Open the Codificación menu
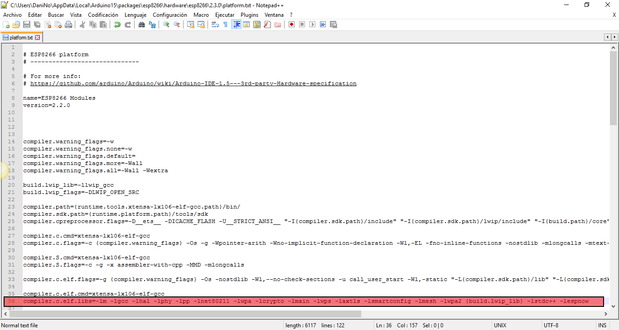 click(x=103, y=15)
